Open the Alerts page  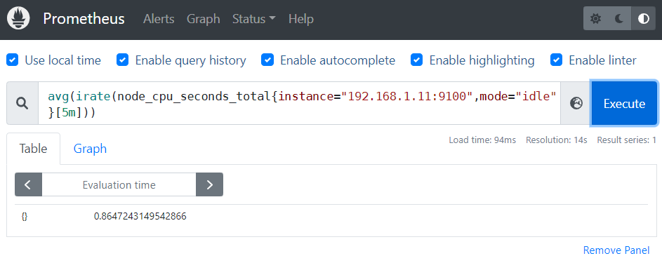click(159, 19)
